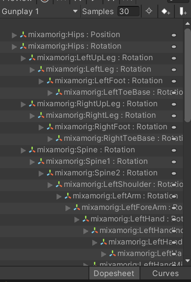Select the mixamorig:LeftShoulder row text
The width and height of the screenshot is (191, 282).
point(123,184)
